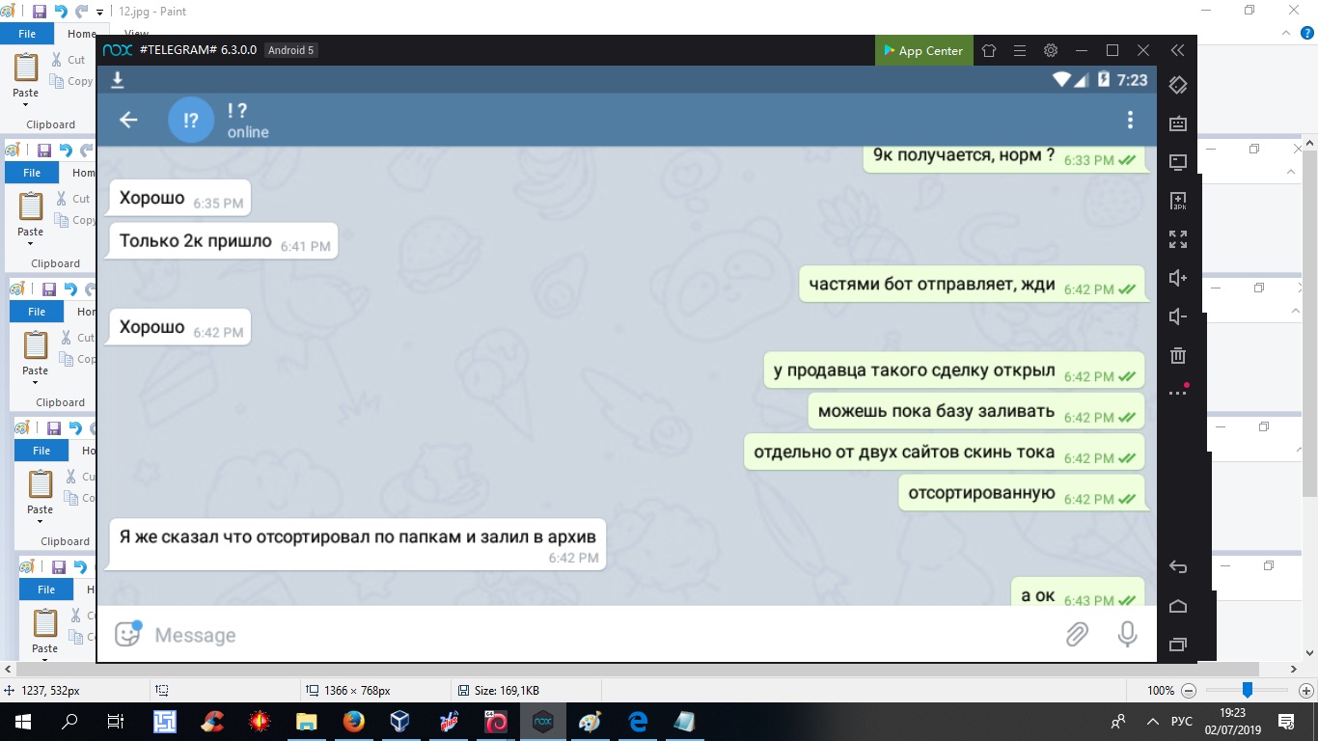Screen dimensions: 1318x741
Task: Open Nox keyboard control settings
Action: [x=1177, y=123]
